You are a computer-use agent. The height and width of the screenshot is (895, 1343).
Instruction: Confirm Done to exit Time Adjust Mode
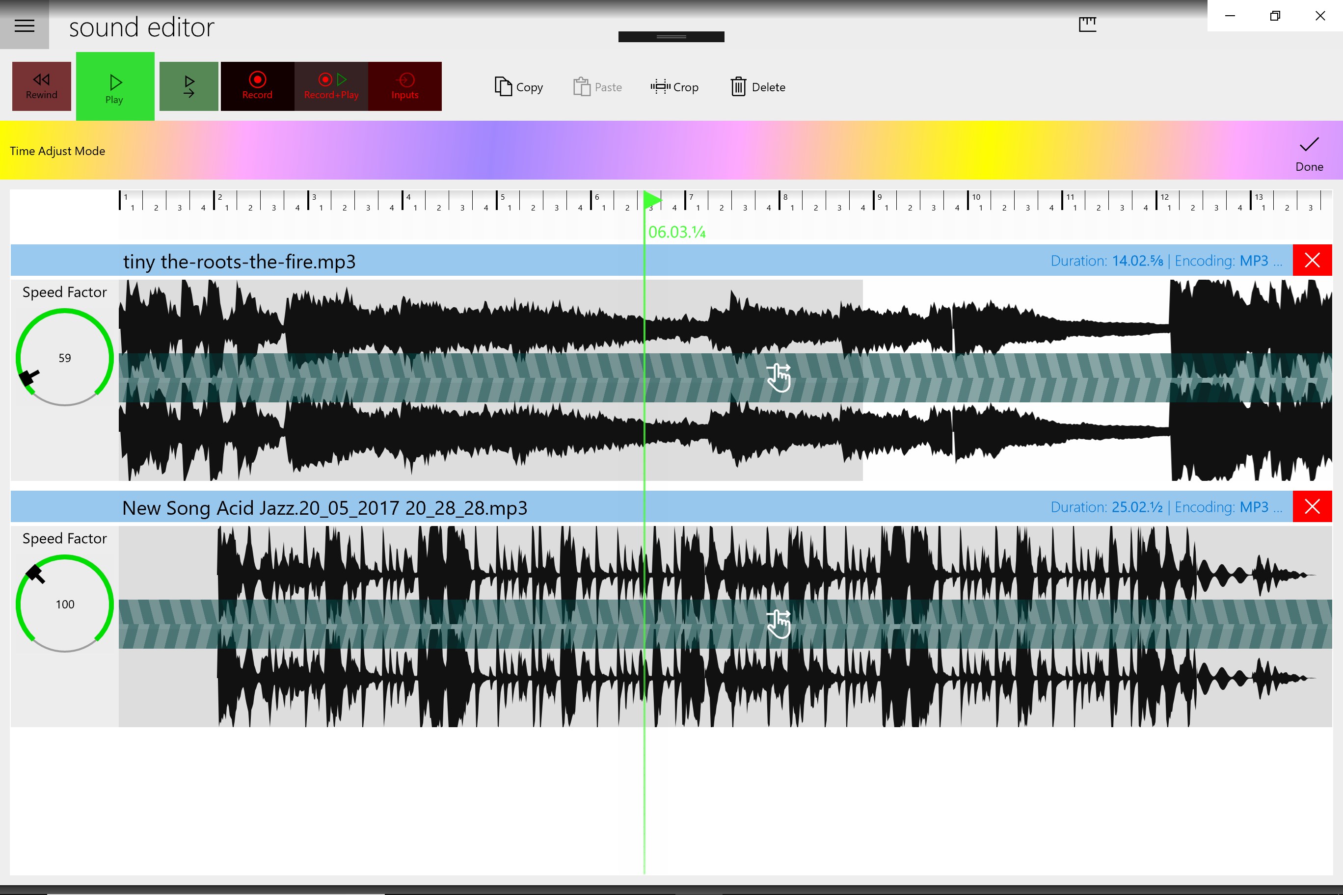[1309, 151]
